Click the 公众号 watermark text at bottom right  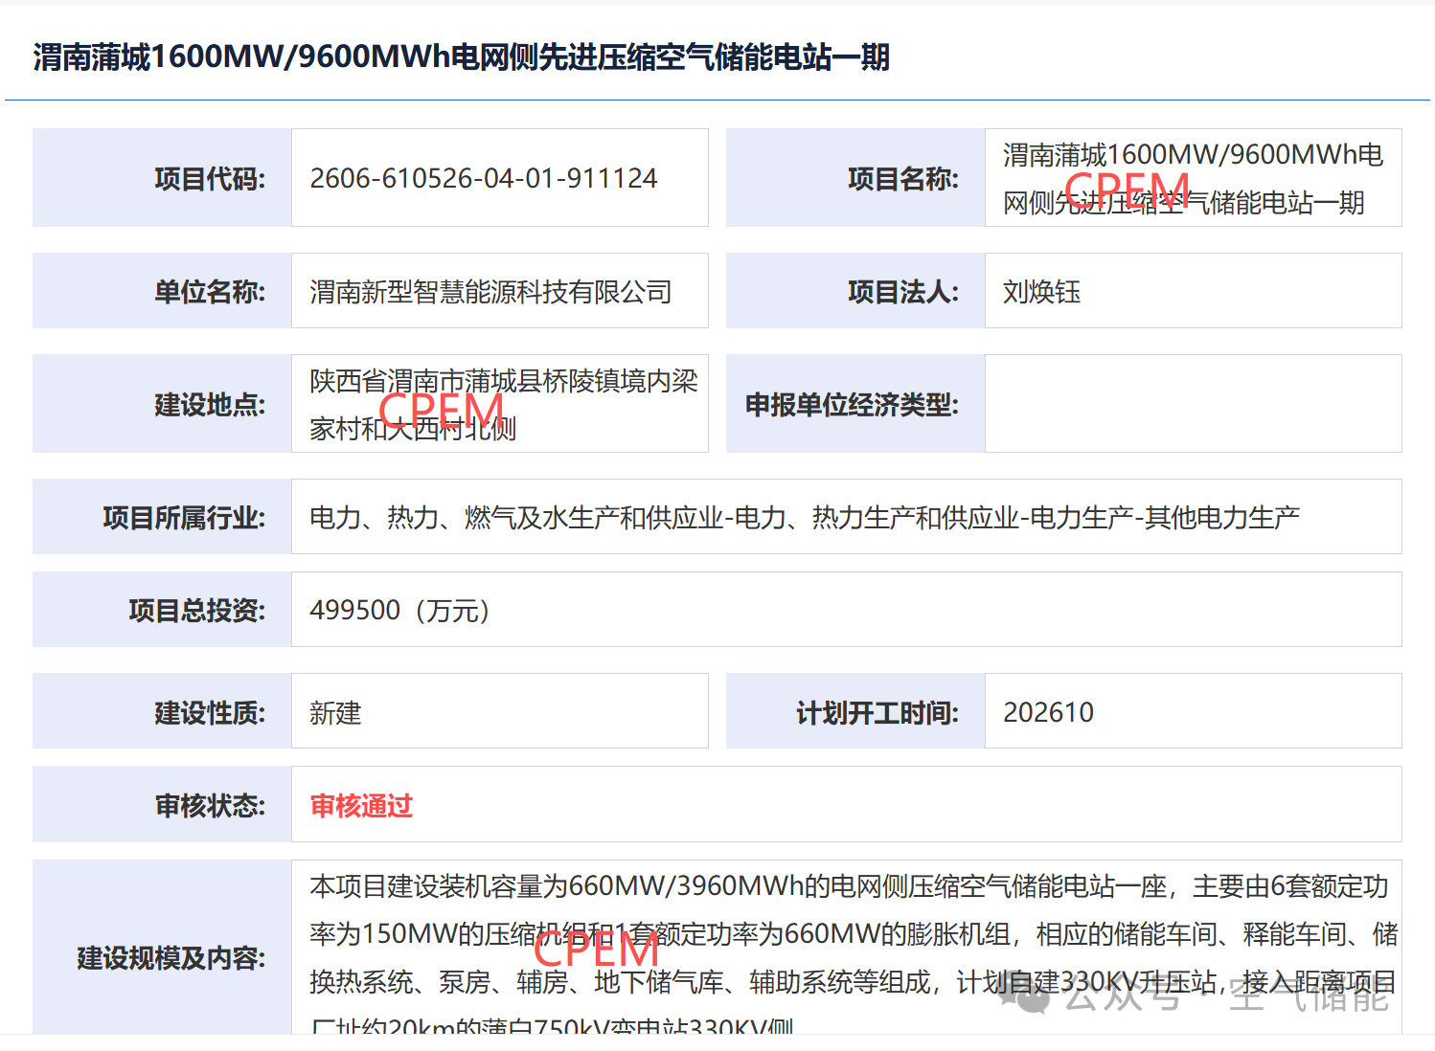pos(1122,996)
